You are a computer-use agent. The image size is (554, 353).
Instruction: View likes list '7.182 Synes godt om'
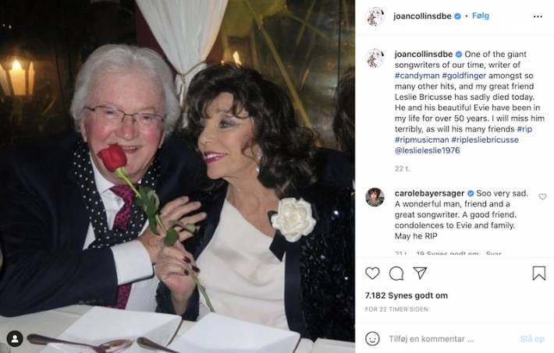[x=407, y=295]
